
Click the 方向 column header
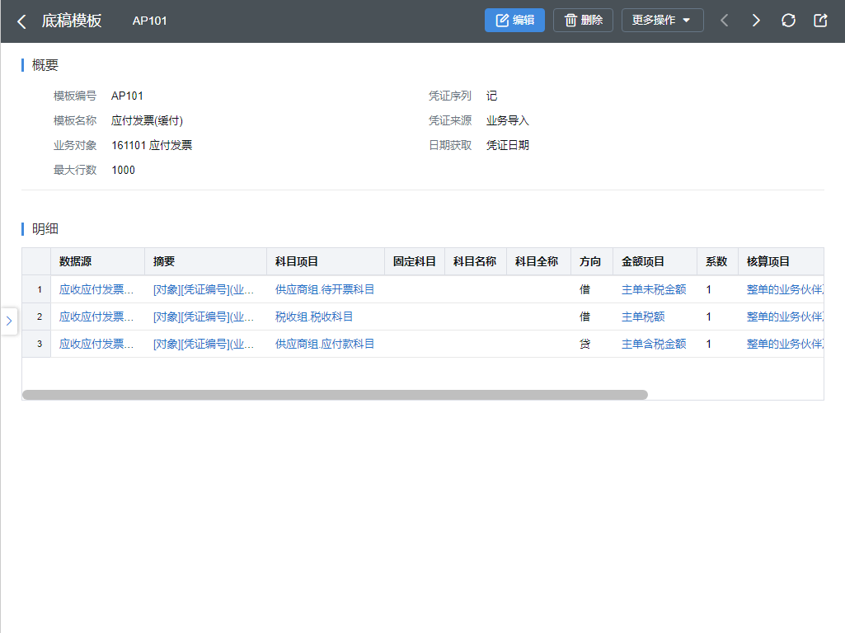tap(592, 262)
